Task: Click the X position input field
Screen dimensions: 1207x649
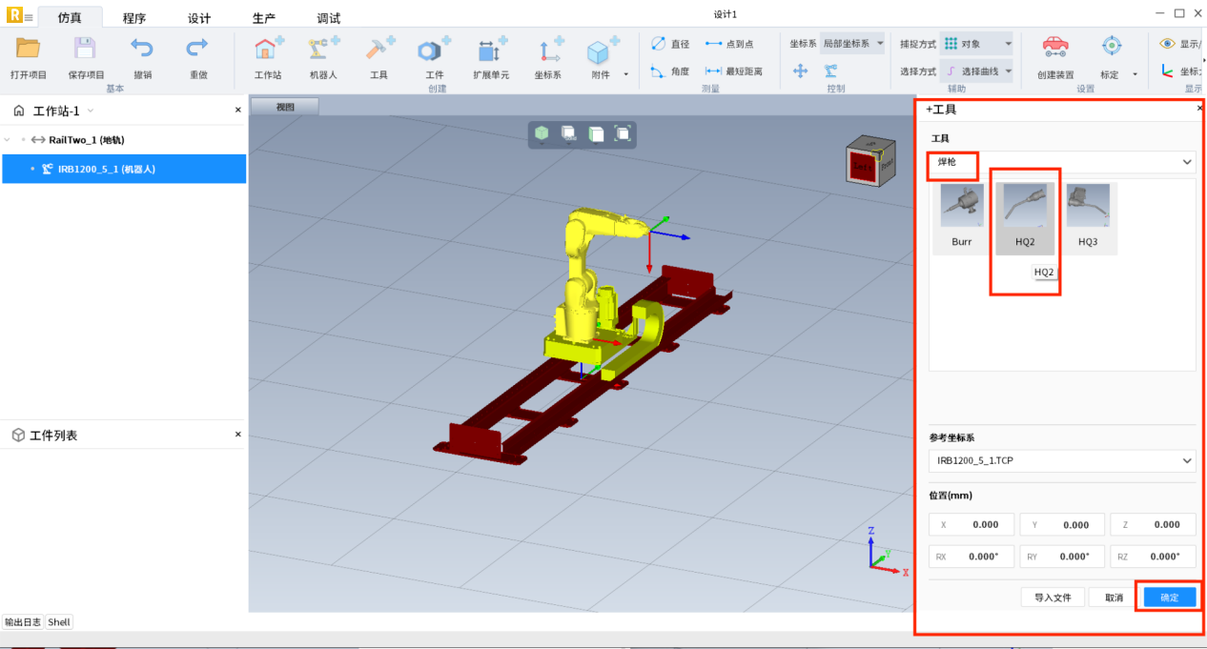Action: click(x=972, y=524)
